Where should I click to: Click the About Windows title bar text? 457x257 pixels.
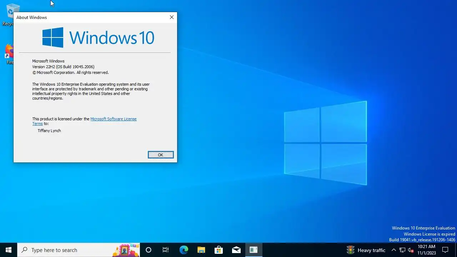pos(31,17)
